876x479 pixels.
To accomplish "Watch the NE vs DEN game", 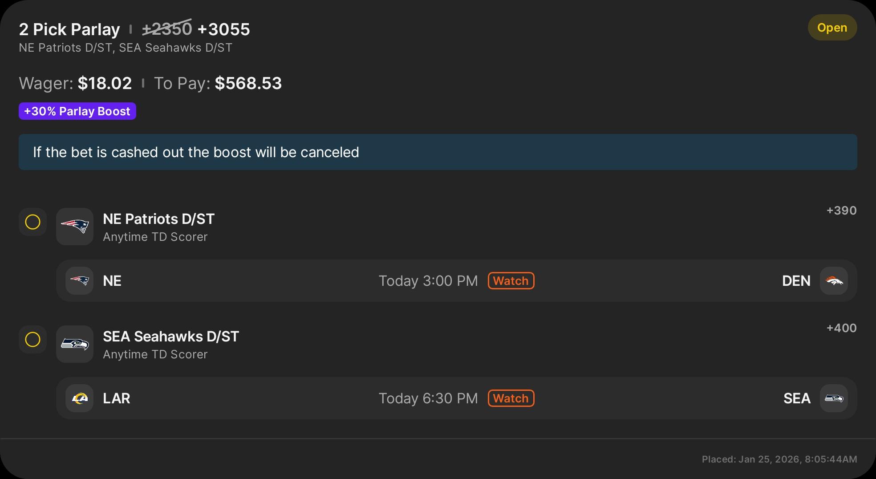I will coord(511,280).
